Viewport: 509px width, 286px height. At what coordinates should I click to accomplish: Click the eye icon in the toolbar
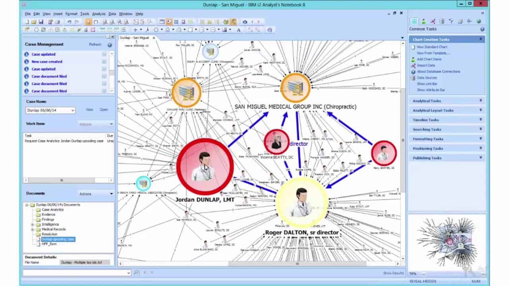point(245,22)
